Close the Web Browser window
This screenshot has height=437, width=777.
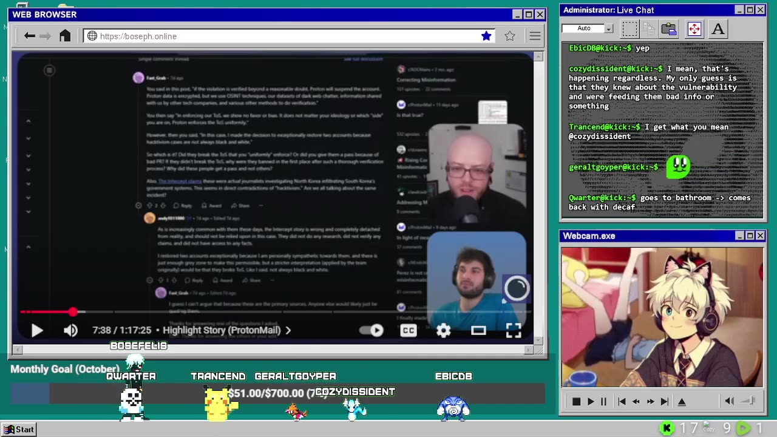click(540, 14)
